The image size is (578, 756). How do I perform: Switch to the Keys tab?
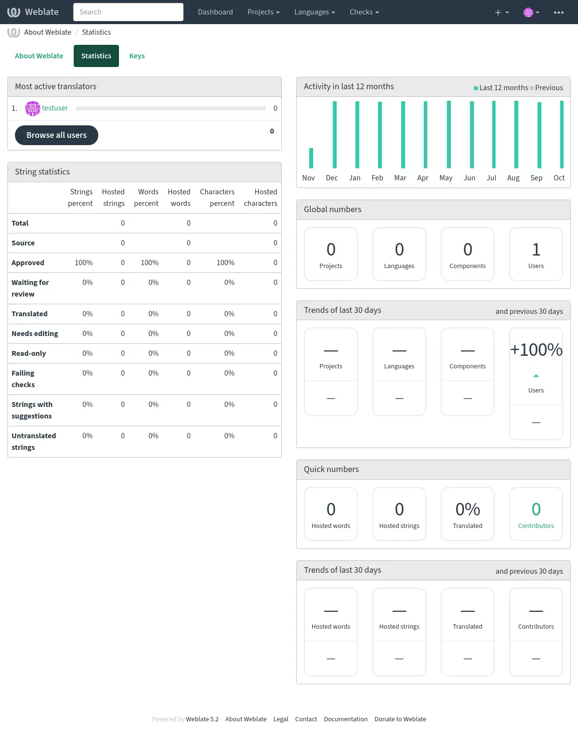(x=137, y=56)
